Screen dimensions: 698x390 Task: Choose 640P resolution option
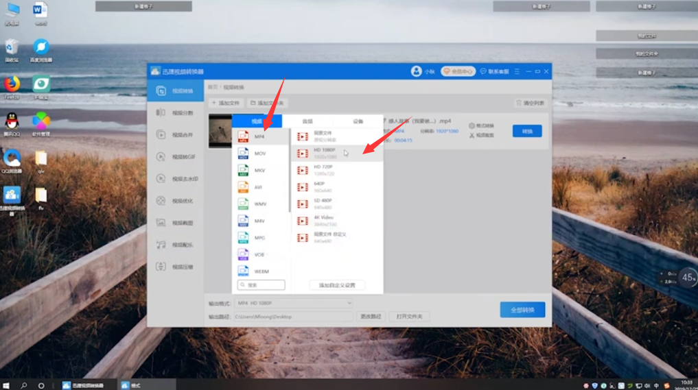click(337, 186)
